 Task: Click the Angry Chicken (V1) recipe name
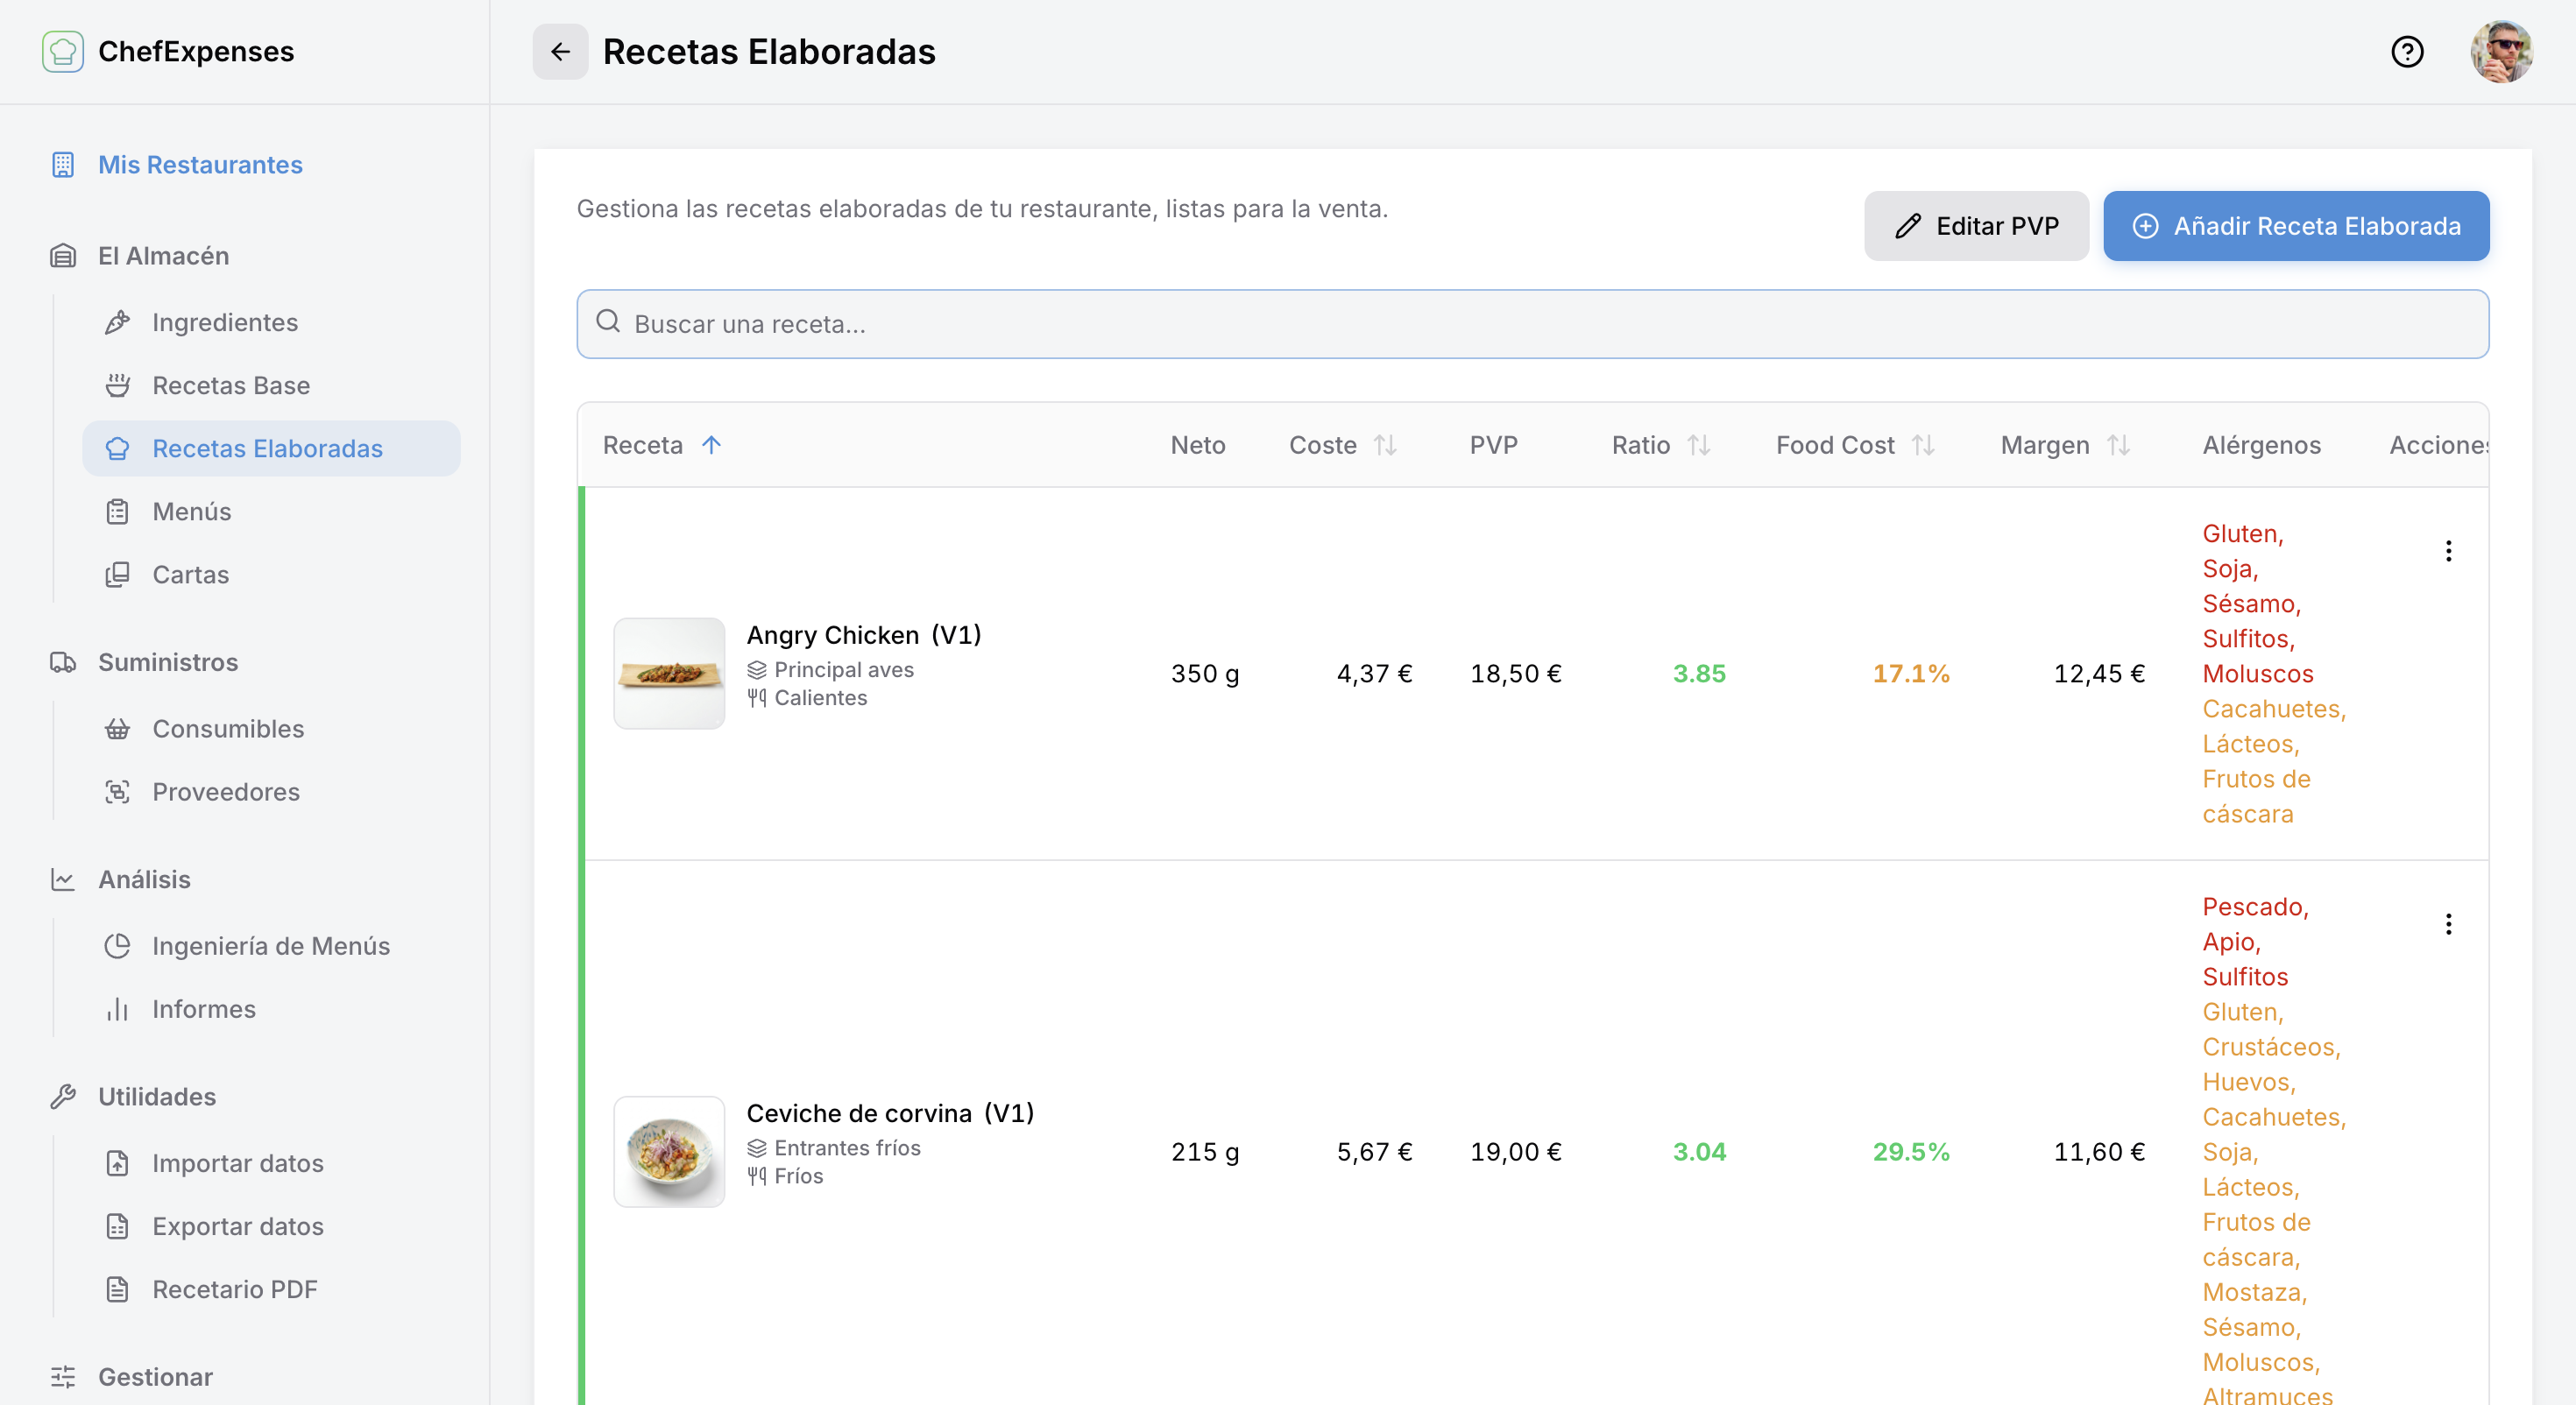864,634
